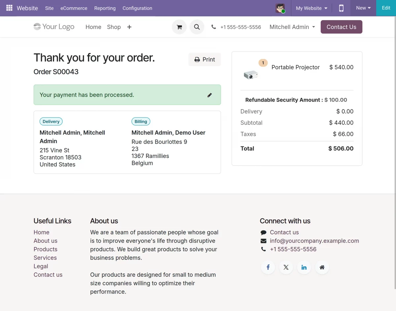Click the Order S00043 text

[56, 72]
